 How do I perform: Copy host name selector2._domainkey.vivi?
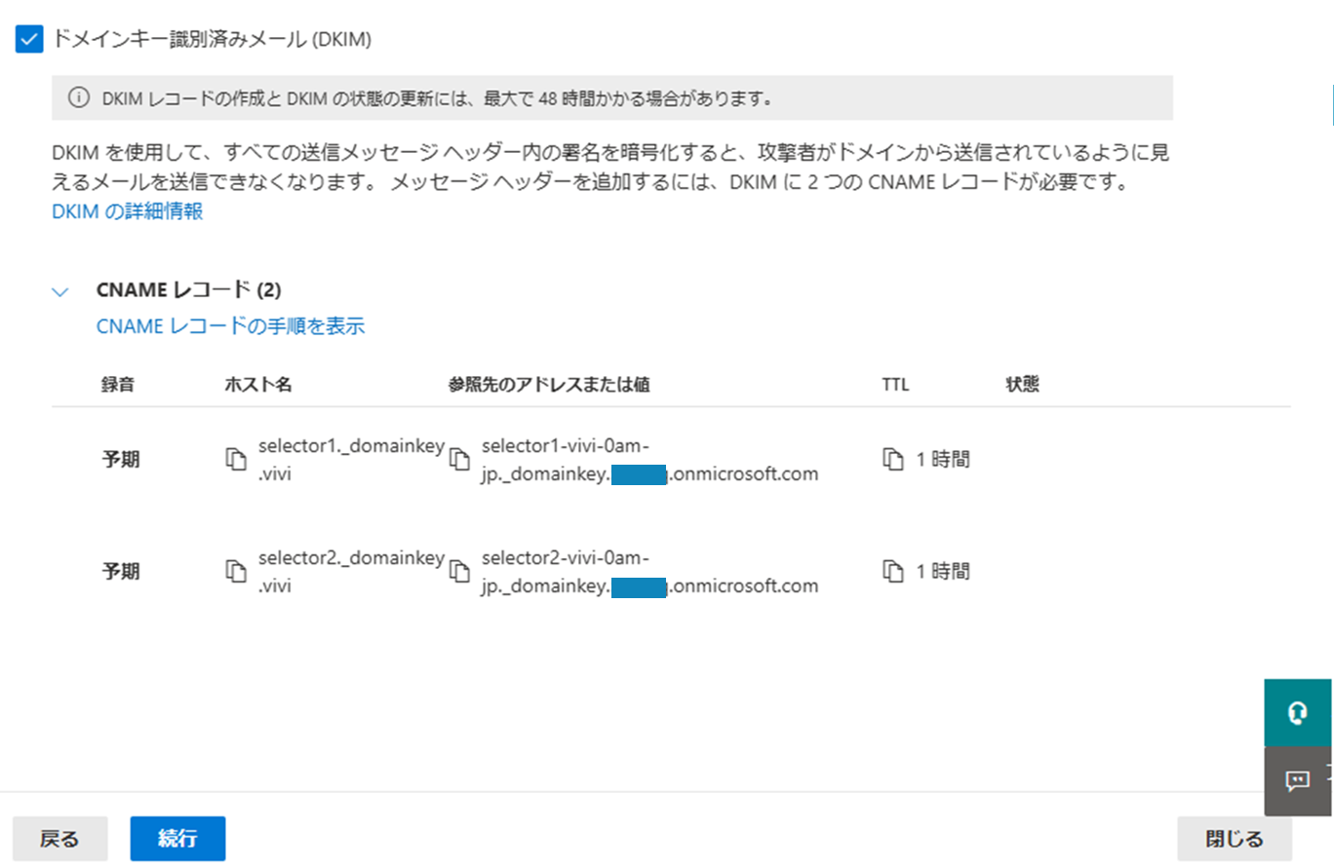235,571
